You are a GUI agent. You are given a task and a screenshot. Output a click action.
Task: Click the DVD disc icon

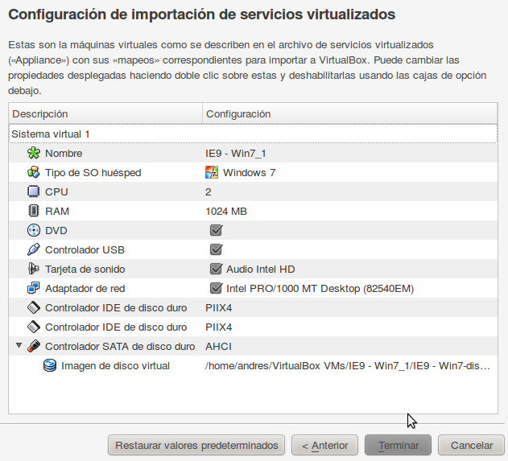(34, 230)
